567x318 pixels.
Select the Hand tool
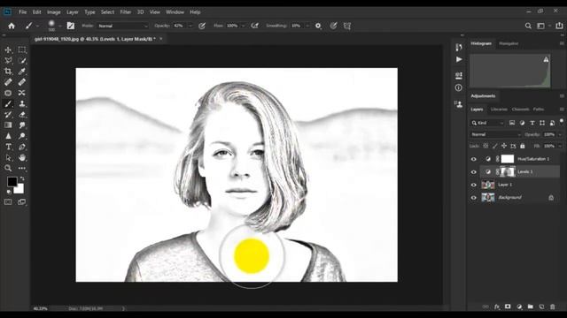22,157
